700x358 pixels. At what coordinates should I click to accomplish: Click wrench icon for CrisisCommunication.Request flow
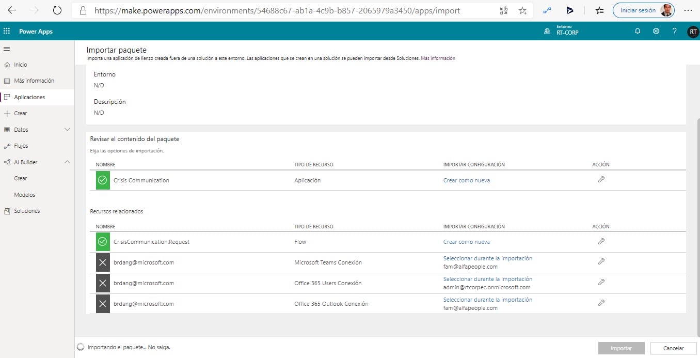click(601, 241)
